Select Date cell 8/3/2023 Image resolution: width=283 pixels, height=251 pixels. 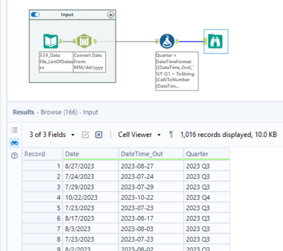click(x=91, y=229)
